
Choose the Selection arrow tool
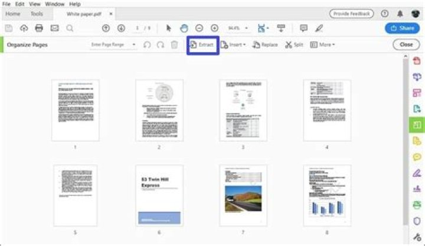pyautogui.click(x=169, y=28)
